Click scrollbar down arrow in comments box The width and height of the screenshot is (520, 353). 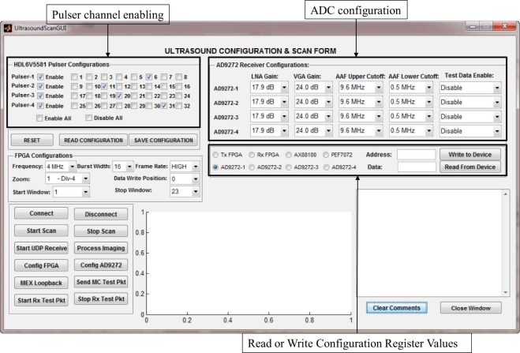point(506,293)
